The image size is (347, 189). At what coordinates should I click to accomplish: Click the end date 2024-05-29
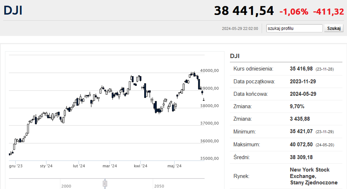coord(303,94)
